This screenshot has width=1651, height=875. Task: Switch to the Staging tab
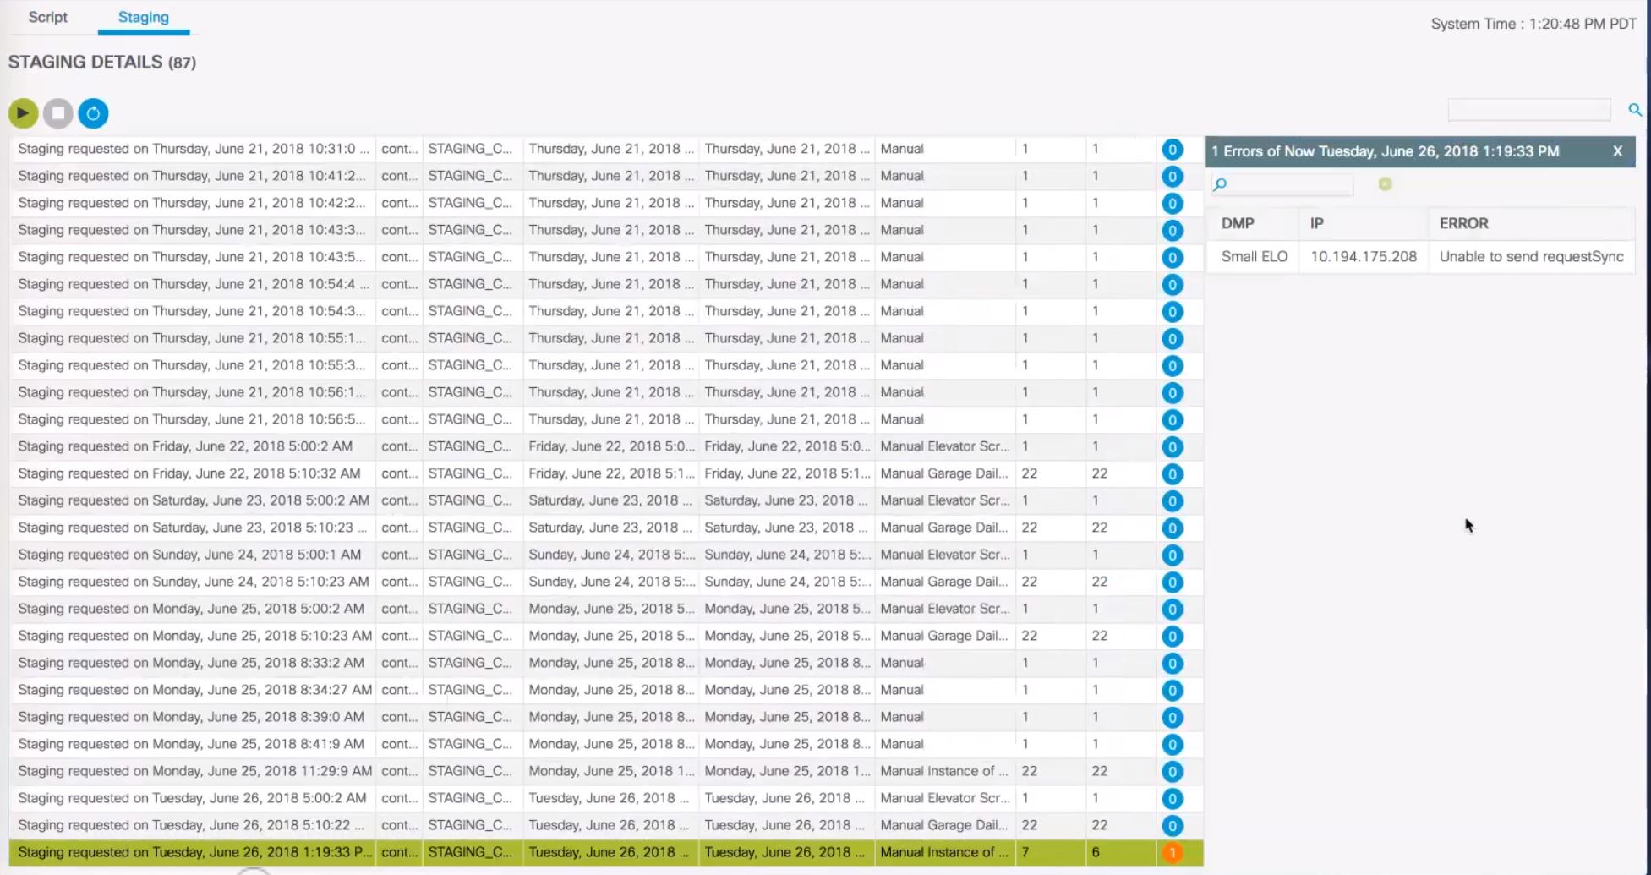point(144,17)
